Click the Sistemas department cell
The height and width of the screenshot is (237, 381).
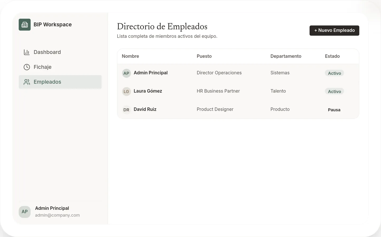pyautogui.click(x=280, y=73)
